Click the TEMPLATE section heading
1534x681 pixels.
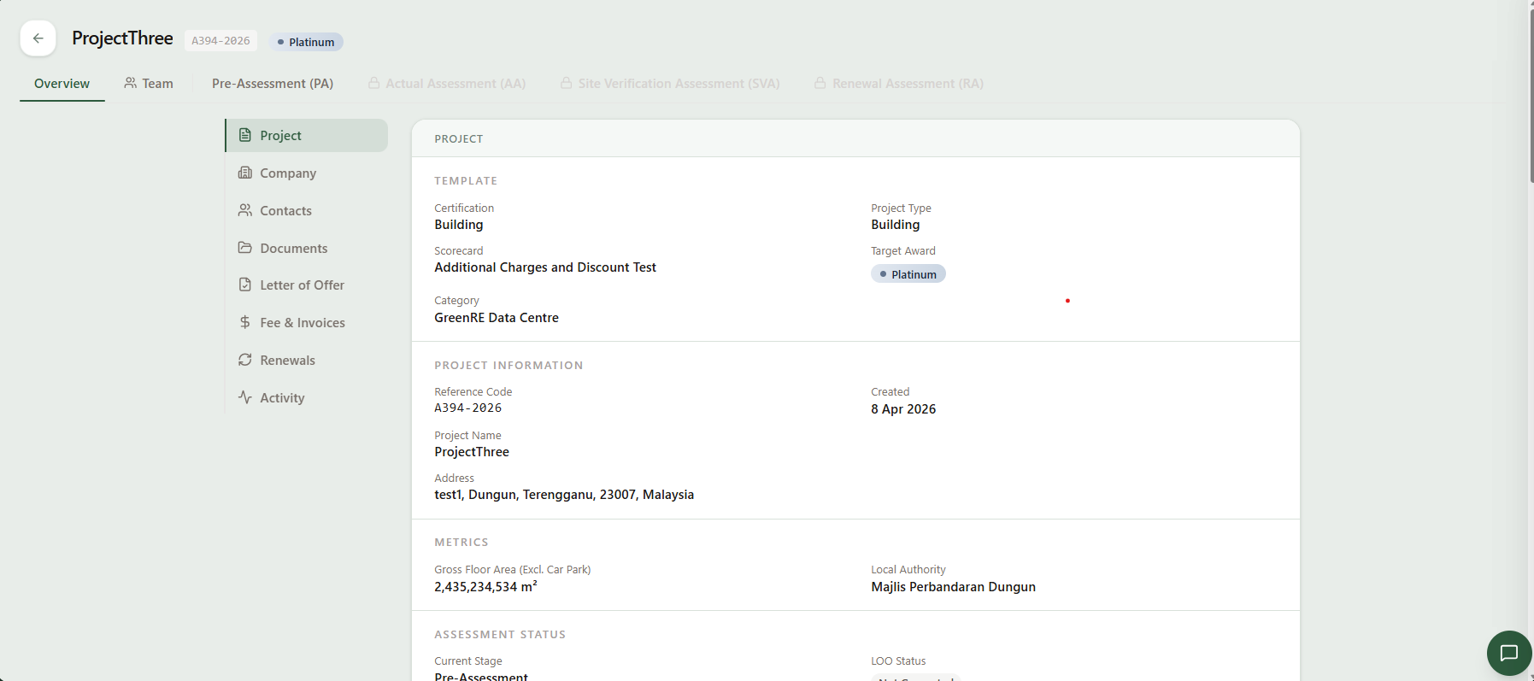tap(466, 181)
